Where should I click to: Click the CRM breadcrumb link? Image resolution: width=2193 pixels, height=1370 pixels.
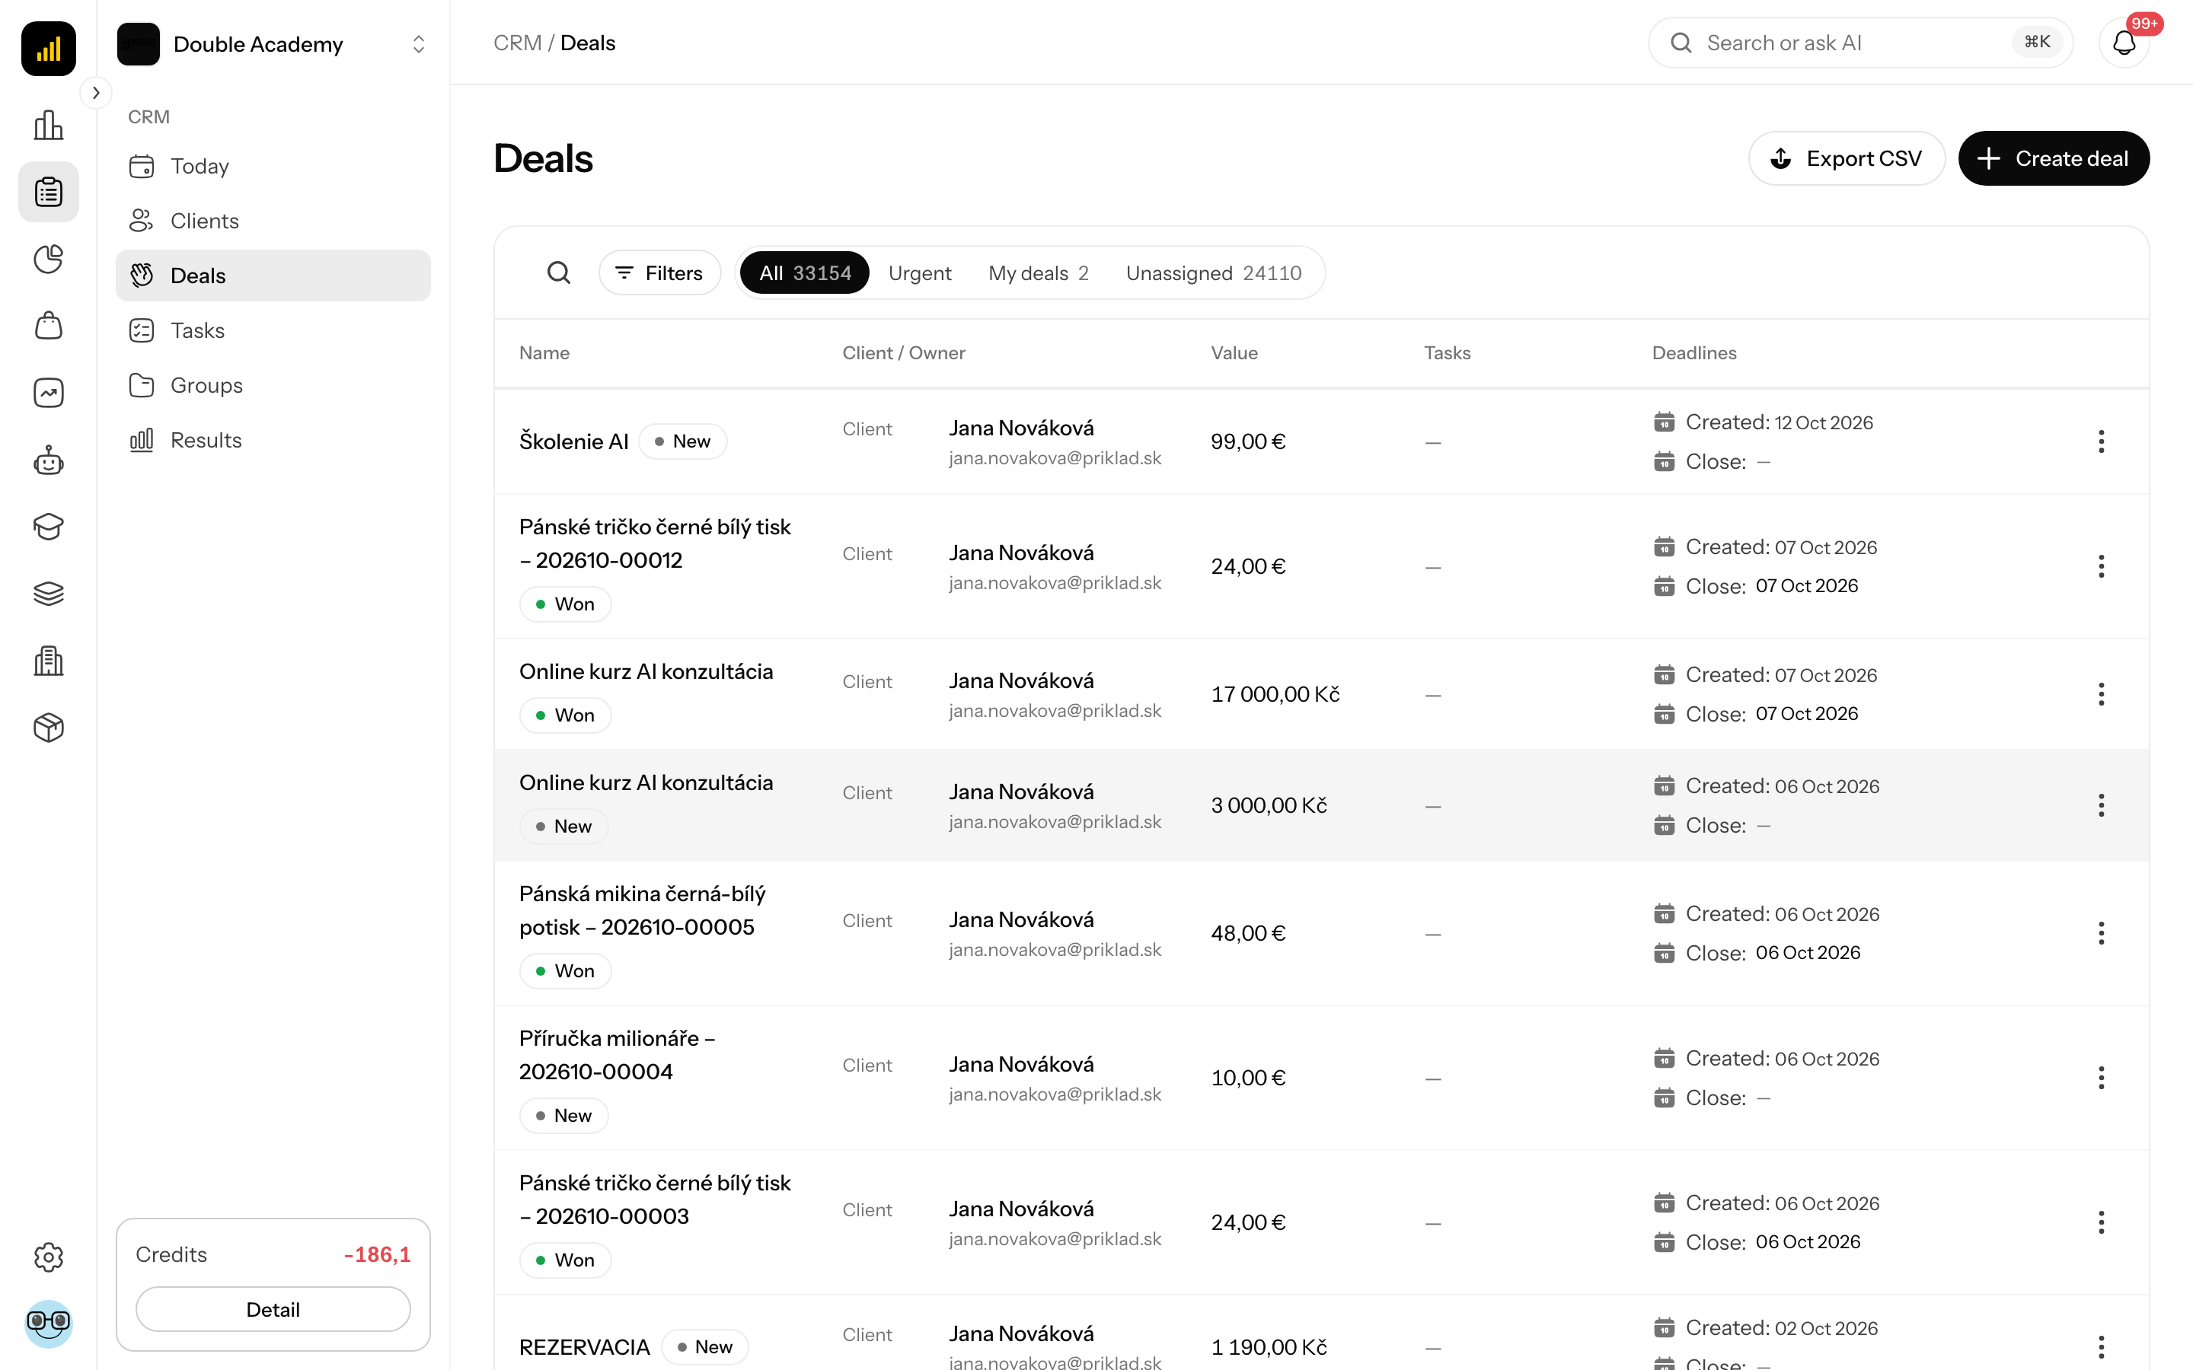(518, 43)
